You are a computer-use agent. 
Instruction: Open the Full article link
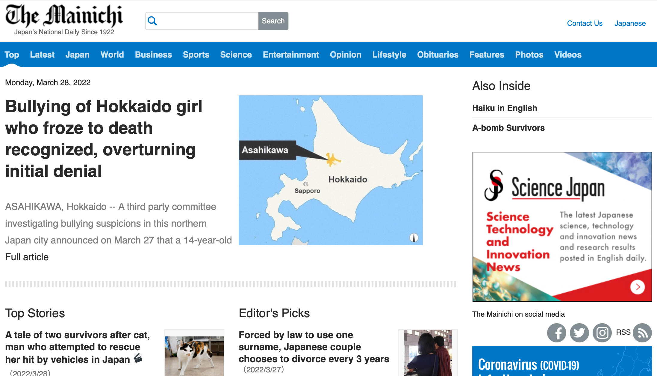pyautogui.click(x=27, y=257)
